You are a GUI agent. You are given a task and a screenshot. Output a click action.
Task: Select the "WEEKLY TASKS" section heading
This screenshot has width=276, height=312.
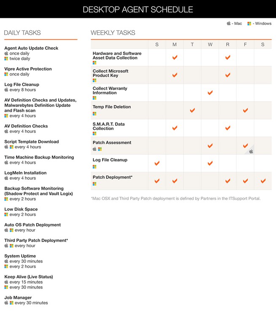tap(113, 33)
